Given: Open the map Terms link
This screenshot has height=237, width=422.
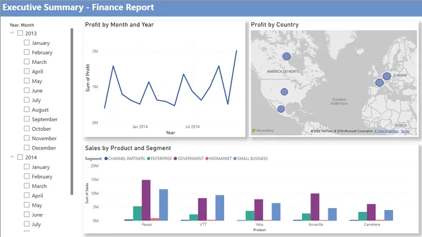Looking at the screenshot, I should 405,131.
